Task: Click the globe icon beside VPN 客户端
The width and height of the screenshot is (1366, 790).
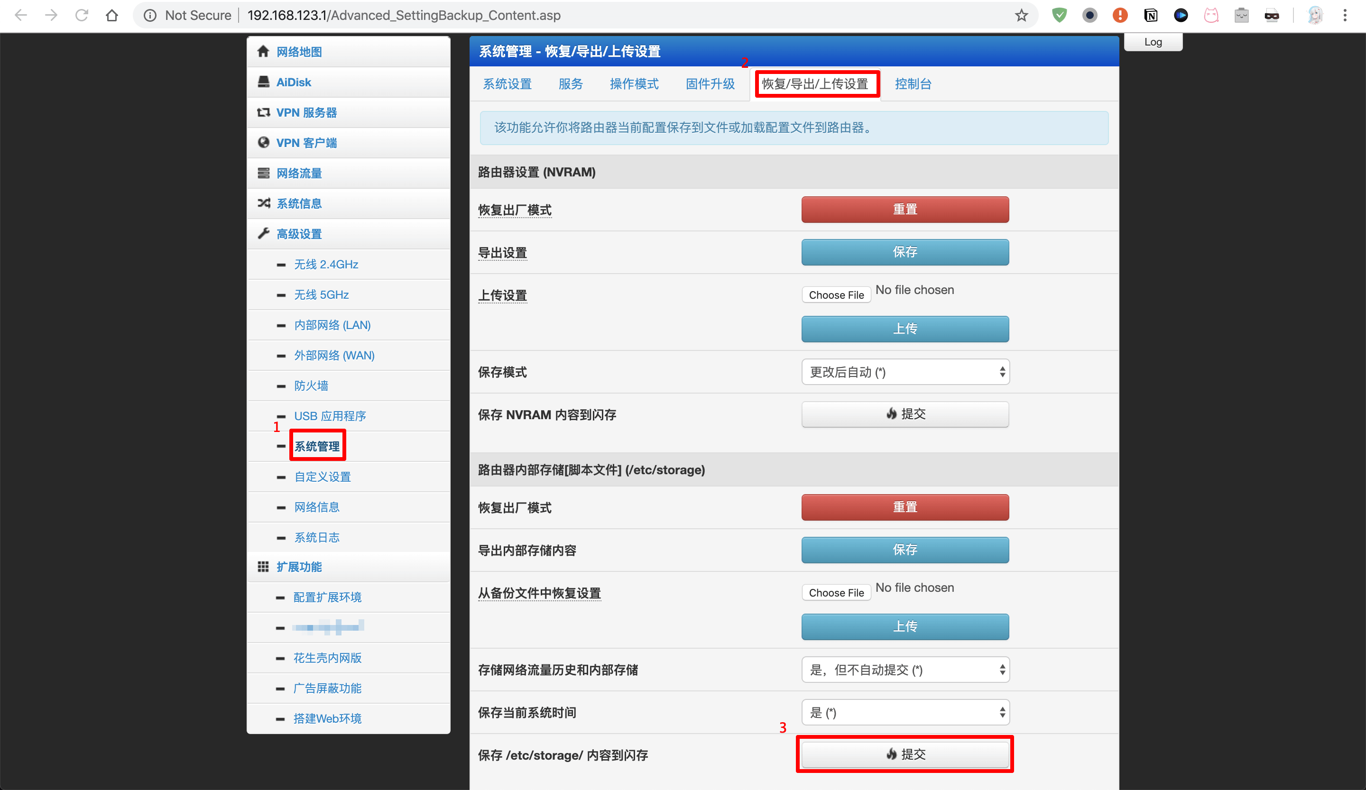Action: (263, 143)
